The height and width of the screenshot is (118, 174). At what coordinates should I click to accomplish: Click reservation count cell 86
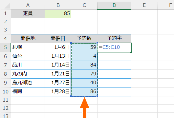pos(84,92)
